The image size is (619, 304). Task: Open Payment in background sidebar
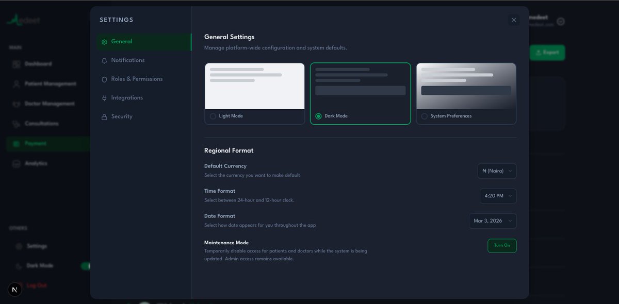[48, 144]
